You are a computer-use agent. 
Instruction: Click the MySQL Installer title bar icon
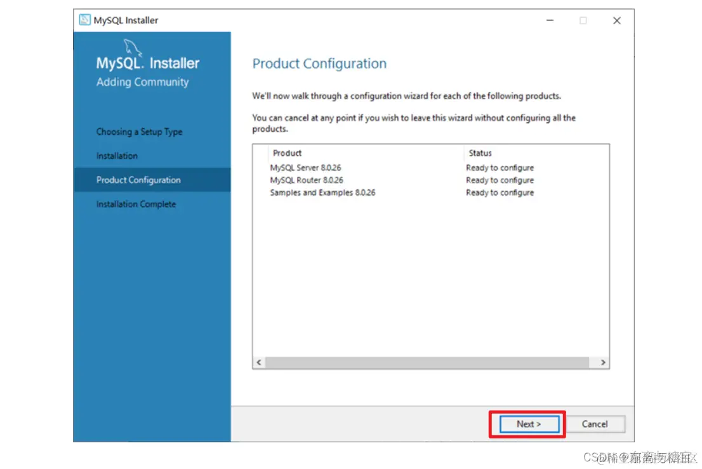(84, 20)
